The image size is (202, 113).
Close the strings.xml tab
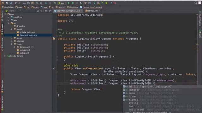coord(100,11)
